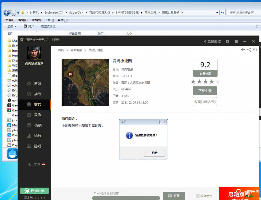261x200 pixels.
Task: Open the 伪装 camouflage icon in sidebar
Action: [x=29, y=125]
